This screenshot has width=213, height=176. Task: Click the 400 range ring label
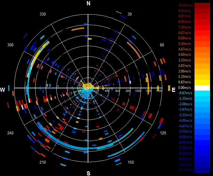(107, 91)
